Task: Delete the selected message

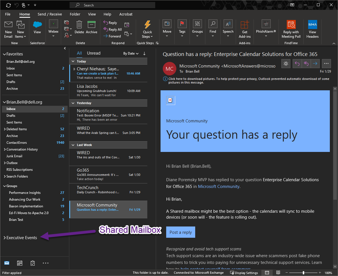Action: click(x=79, y=28)
